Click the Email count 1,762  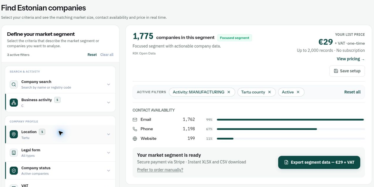pos(189,119)
